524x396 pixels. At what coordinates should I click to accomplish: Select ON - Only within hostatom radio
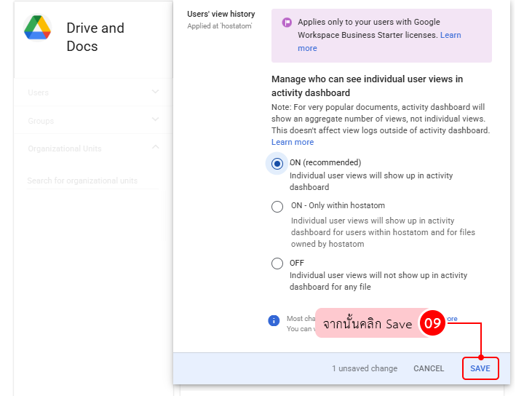tap(277, 207)
